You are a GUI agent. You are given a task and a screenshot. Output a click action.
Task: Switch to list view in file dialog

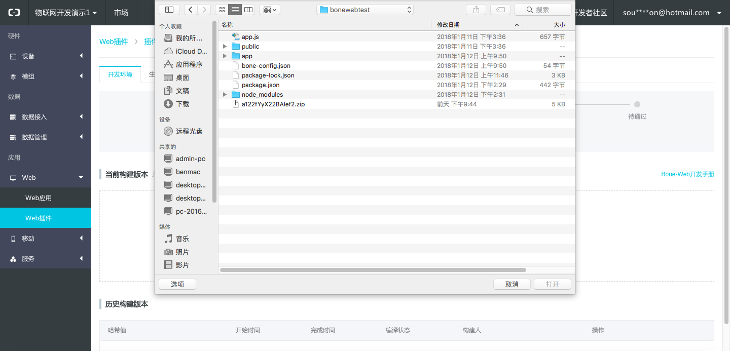pos(235,10)
